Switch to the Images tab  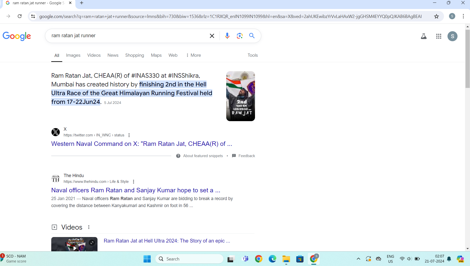(x=73, y=55)
